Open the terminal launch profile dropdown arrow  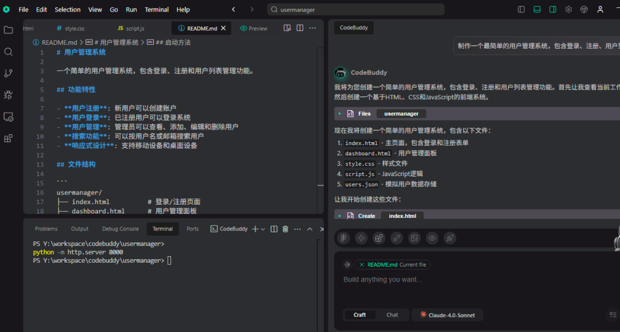(x=263, y=229)
